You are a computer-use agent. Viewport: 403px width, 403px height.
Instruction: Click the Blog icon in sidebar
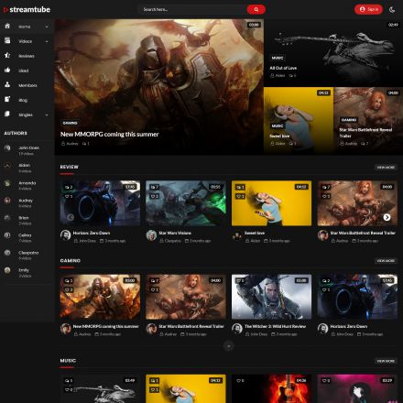7,99
